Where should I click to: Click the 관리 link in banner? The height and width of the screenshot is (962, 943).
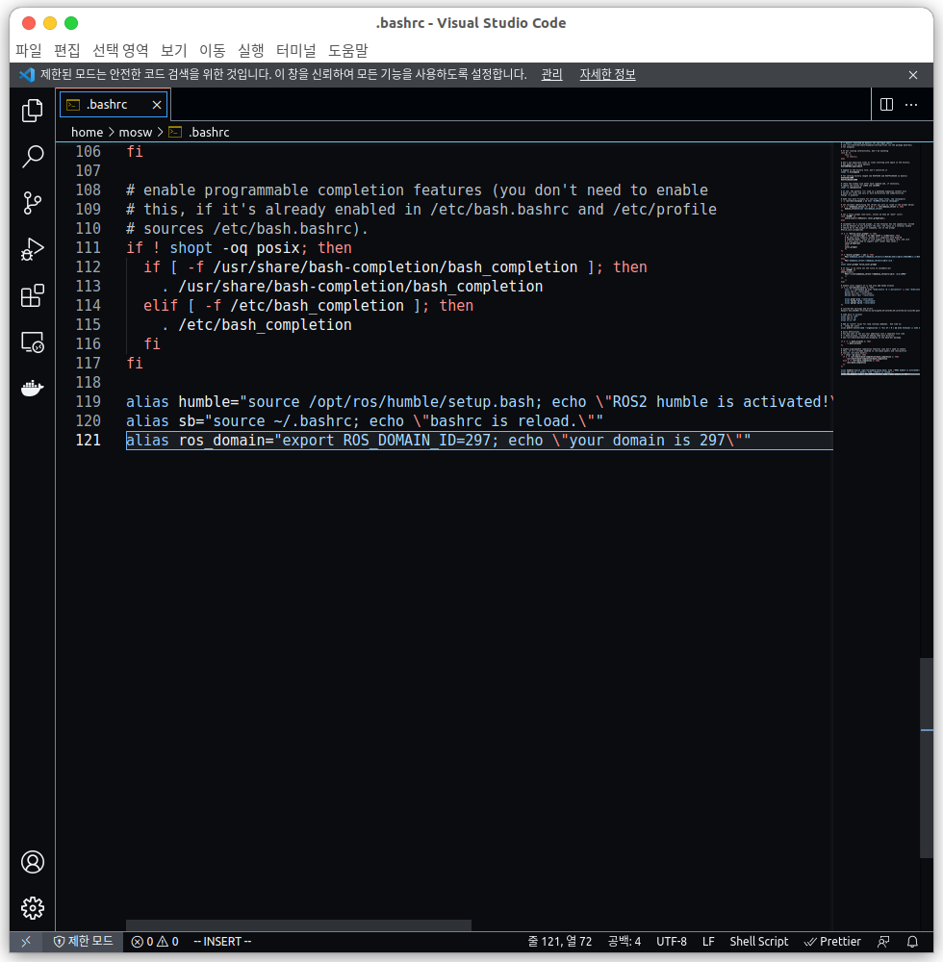click(x=551, y=74)
